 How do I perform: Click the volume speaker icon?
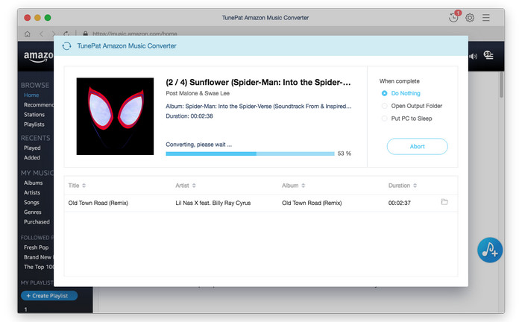click(473, 56)
